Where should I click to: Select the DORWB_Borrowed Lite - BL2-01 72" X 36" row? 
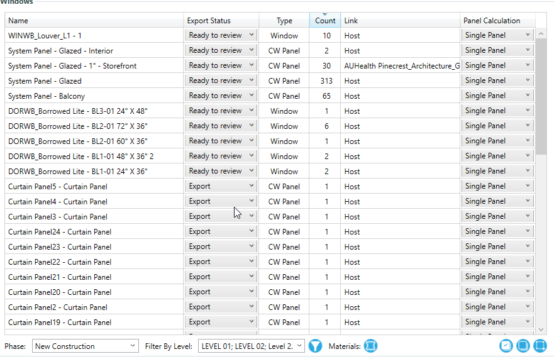click(x=94, y=126)
